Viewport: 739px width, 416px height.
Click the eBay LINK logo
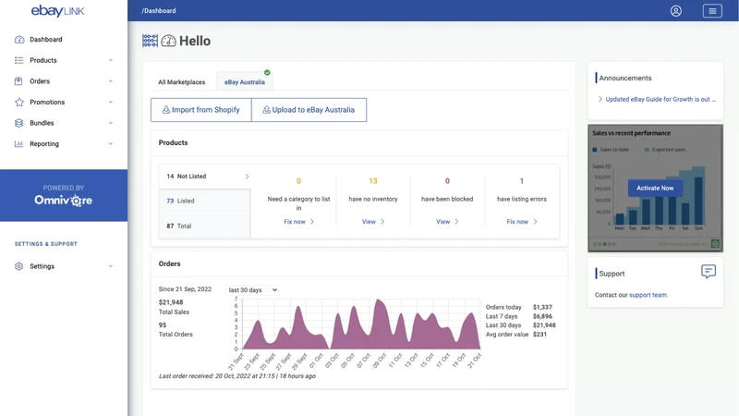click(x=57, y=11)
